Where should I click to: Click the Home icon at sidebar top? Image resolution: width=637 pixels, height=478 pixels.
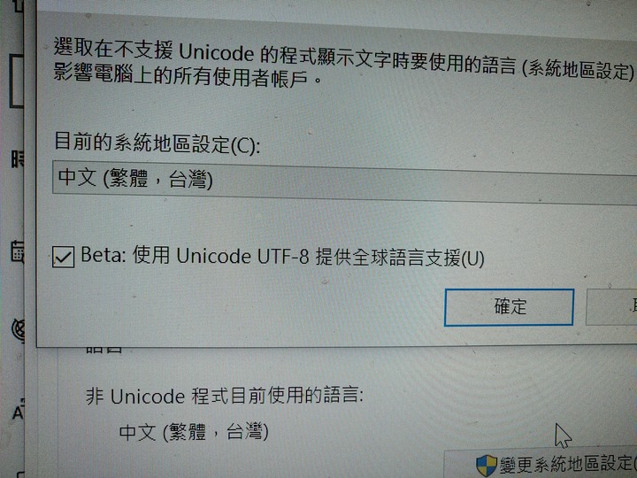point(18,5)
